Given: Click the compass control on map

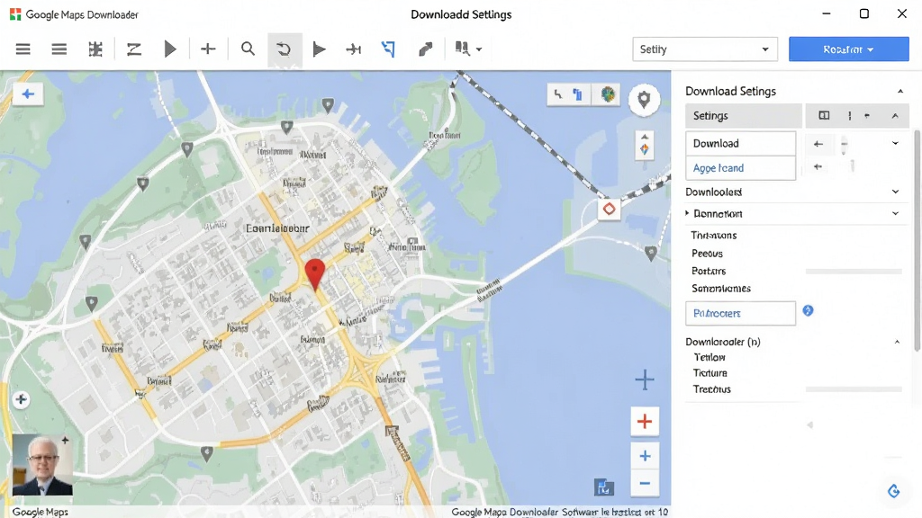Looking at the screenshot, I should [x=645, y=145].
